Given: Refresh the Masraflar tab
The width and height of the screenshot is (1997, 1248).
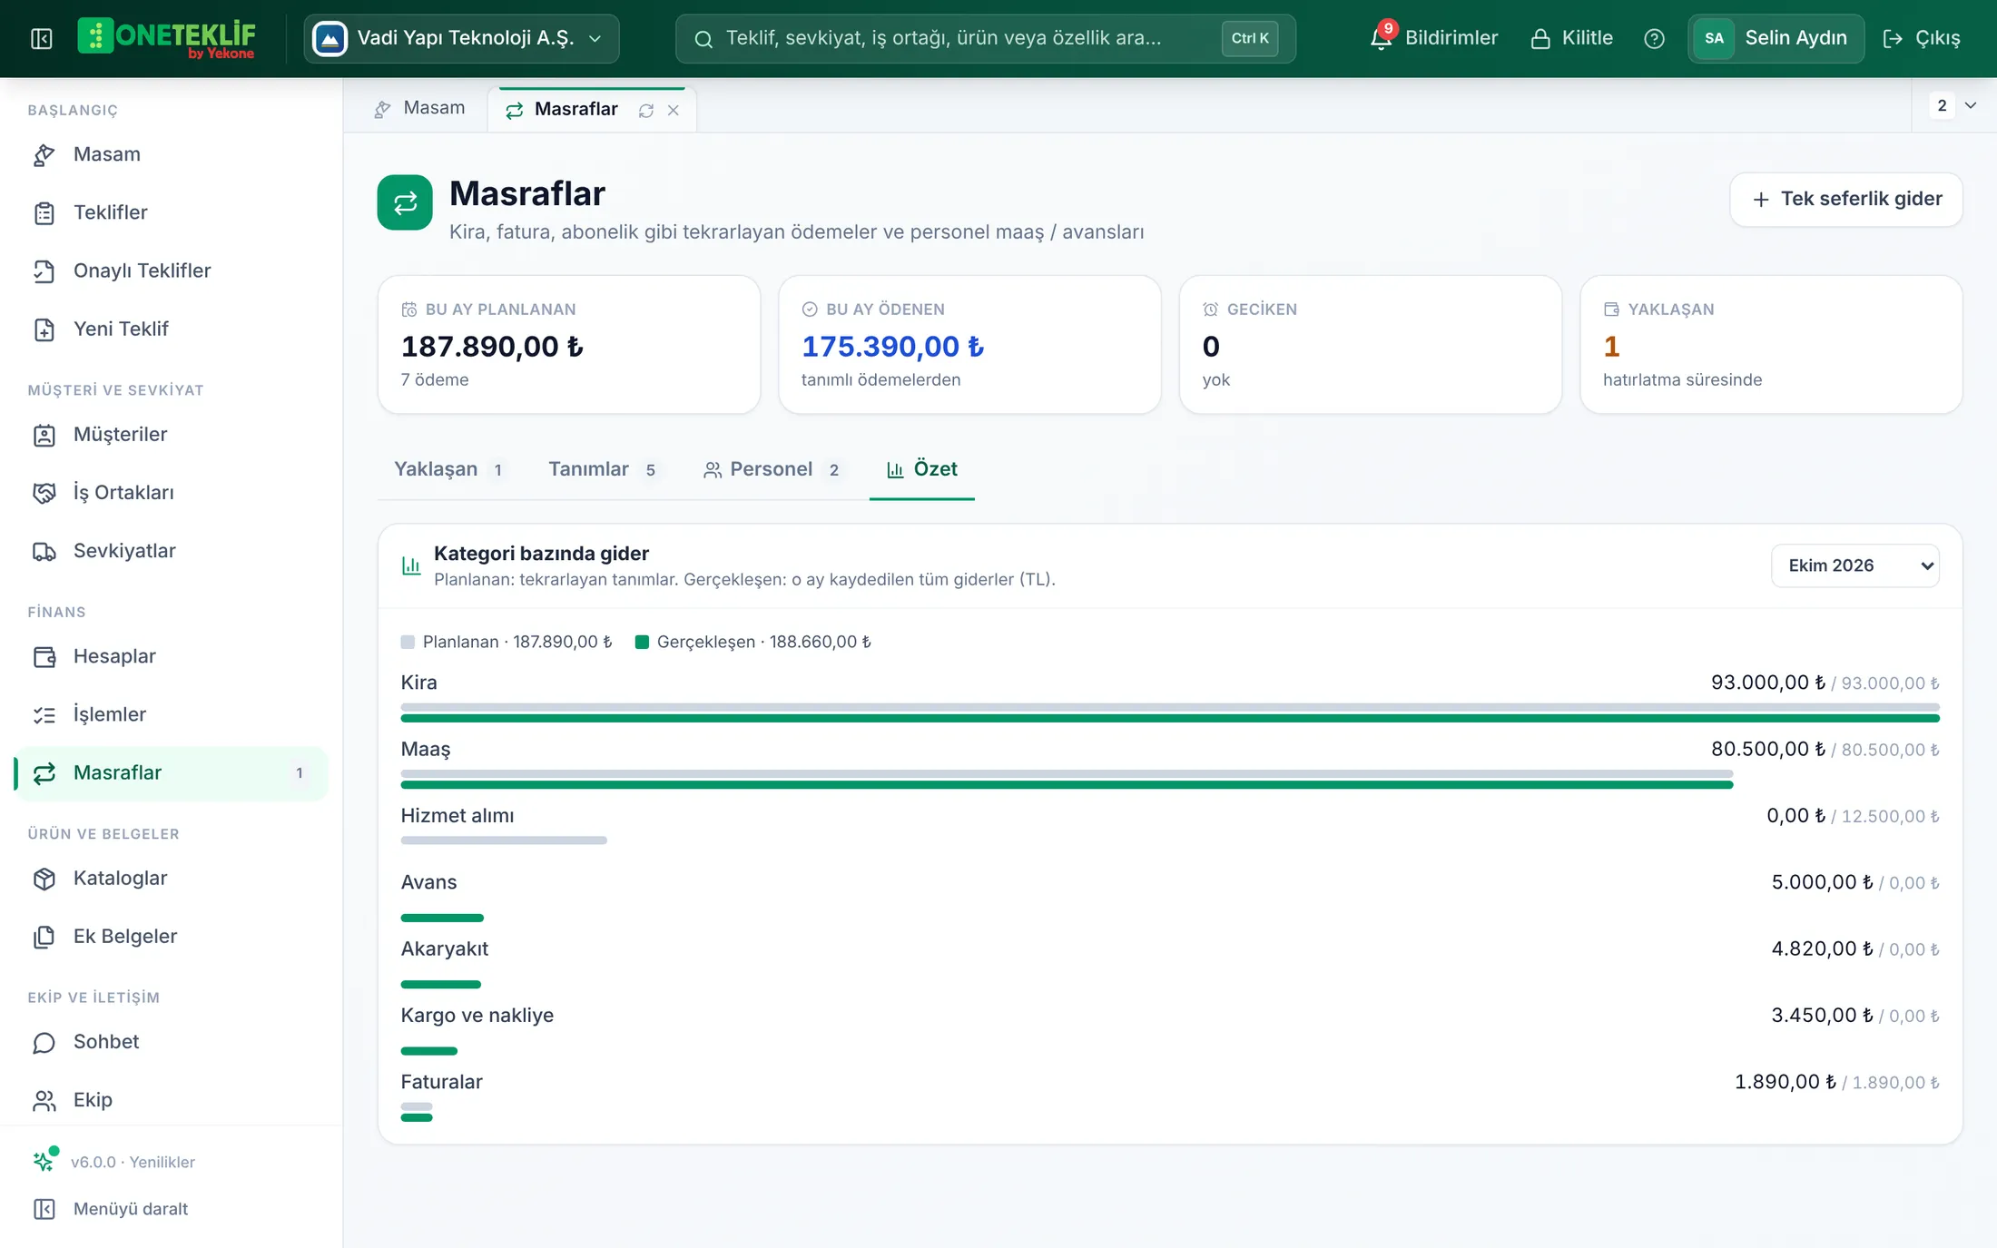Looking at the screenshot, I should (646, 111).
